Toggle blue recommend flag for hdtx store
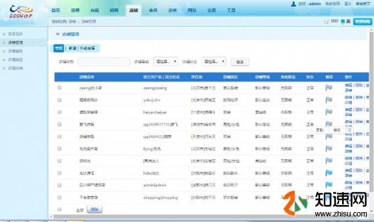374x222 pixels. (x=329, y=173)
